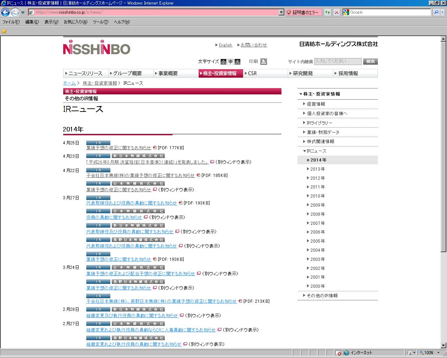The width and height of the screenshot is (447, 358).
Task: Click the certificate error security badge
Action: pos(303,12)
